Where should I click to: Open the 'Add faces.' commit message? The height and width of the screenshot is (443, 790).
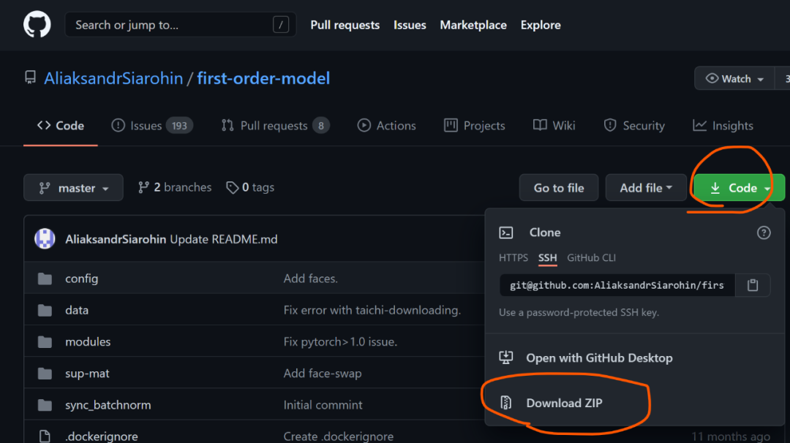(310, 279)
